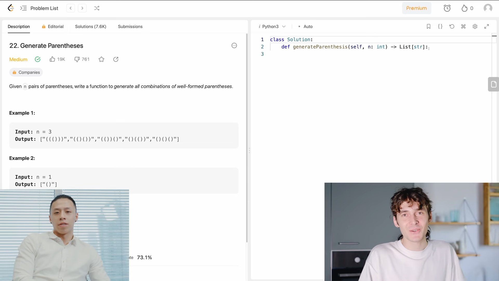Go to next problem arrow

[82, 8]
